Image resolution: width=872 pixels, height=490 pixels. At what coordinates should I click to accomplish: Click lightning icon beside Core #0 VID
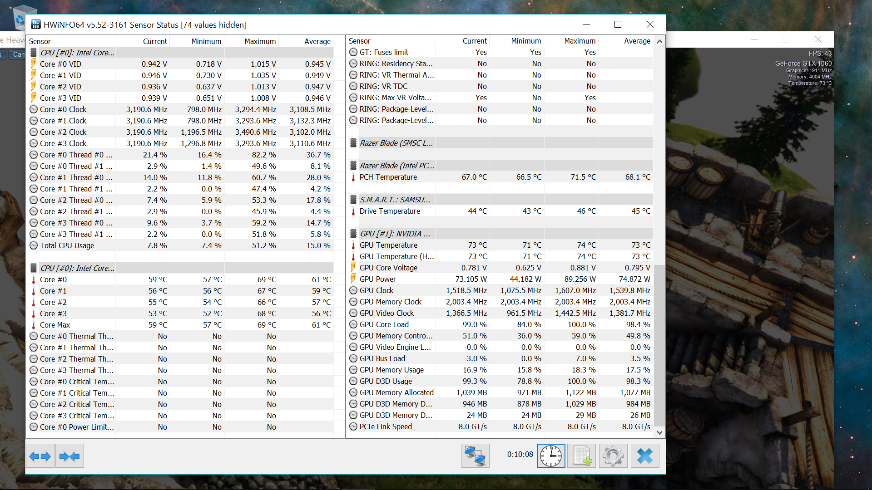(34, 64)
